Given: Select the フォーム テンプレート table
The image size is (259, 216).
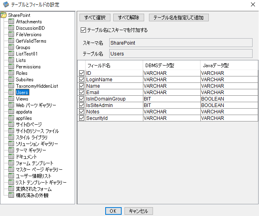Looking at the screenshot, I should click(35, 163).
